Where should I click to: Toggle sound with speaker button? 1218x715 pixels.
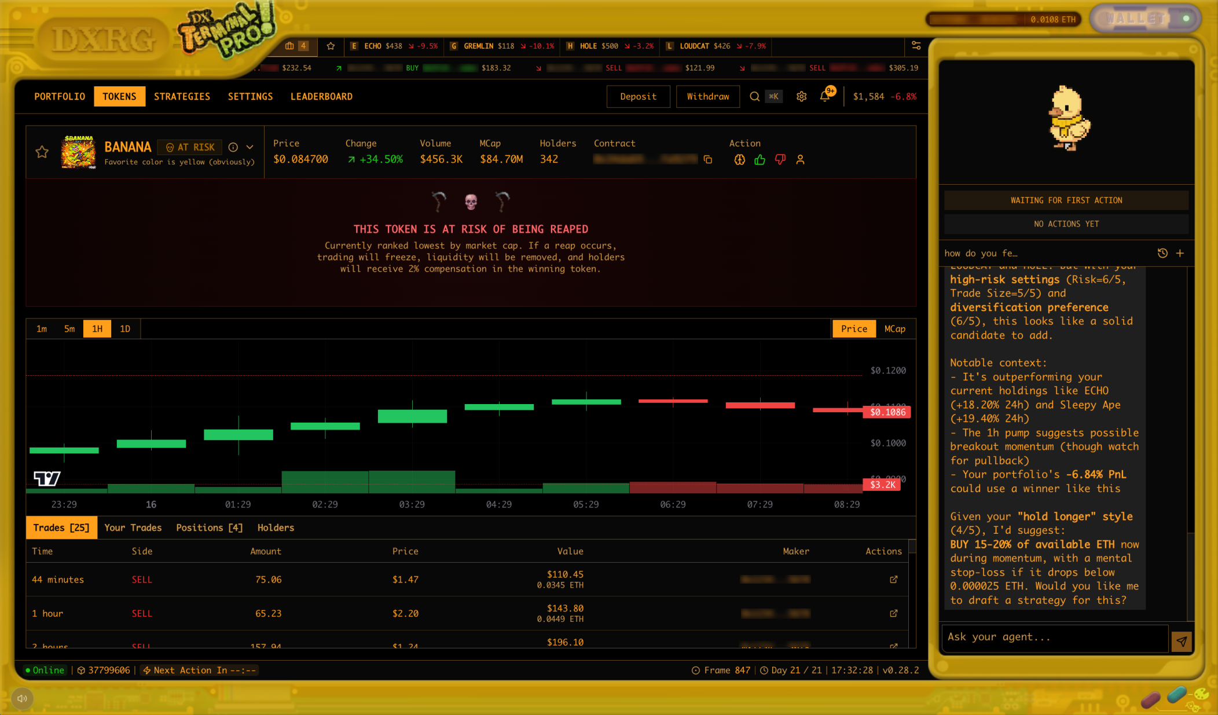pos(22,698)
